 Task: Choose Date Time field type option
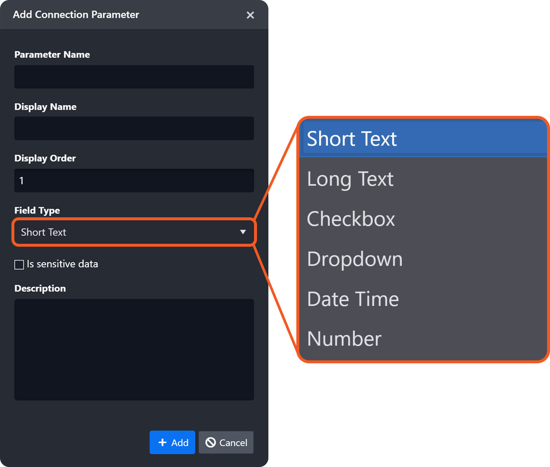[423, 299]
